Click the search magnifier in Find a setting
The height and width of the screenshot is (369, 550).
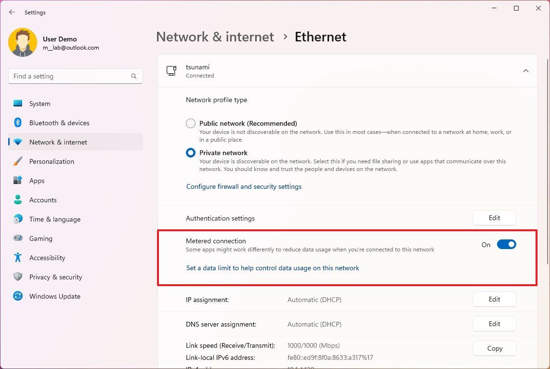(134, 76)
